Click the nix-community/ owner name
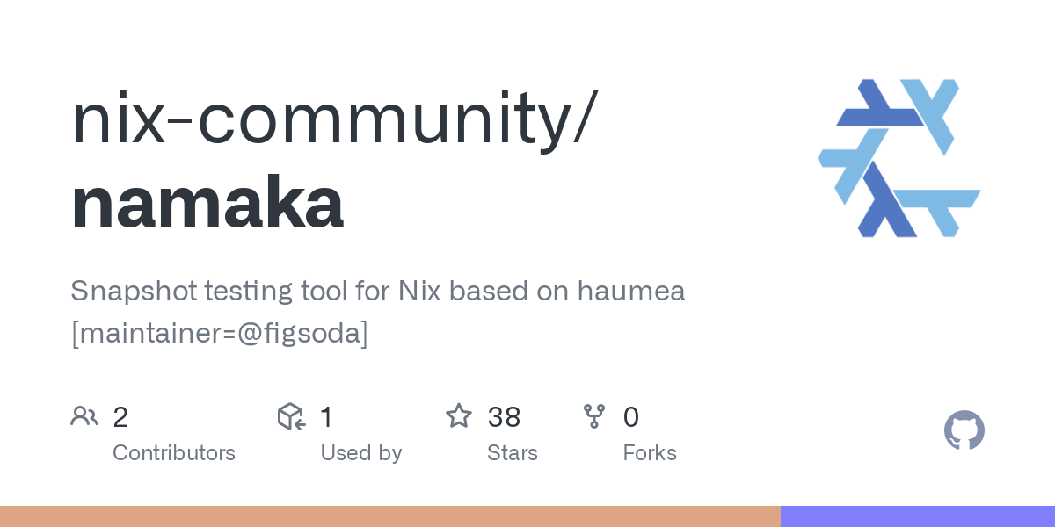The image size is (1055, 527). pos(335,119)
